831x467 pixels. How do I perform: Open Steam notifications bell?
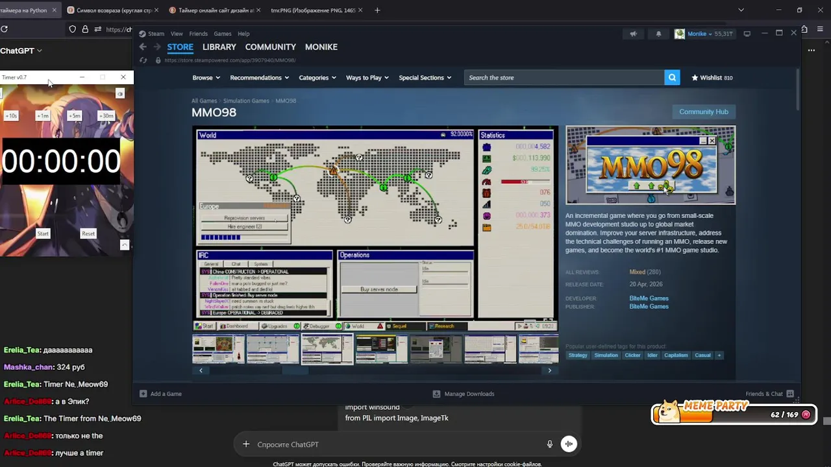coord(658,34)
